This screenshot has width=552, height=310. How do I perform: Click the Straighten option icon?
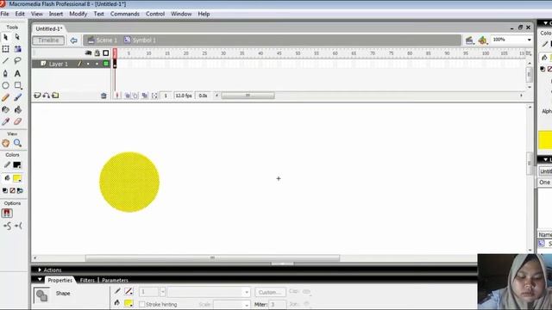[18, 226]
